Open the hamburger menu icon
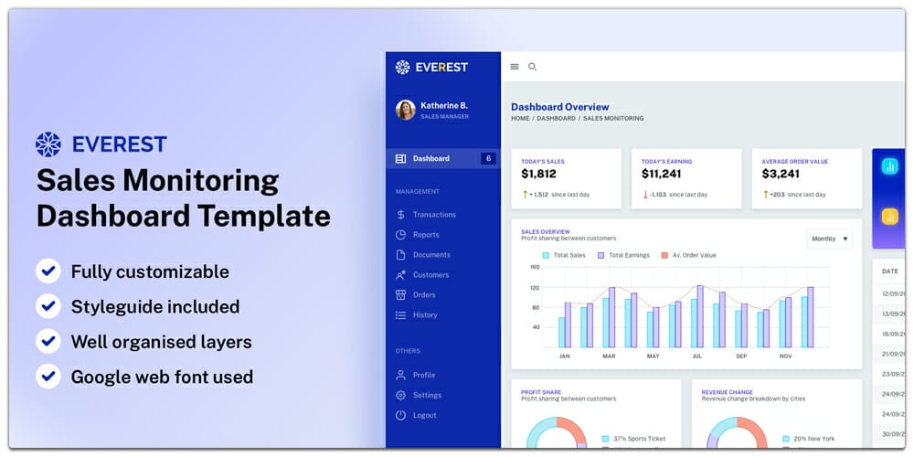Image resolution: width=914 pixels, height=457 pixels. 514,67
